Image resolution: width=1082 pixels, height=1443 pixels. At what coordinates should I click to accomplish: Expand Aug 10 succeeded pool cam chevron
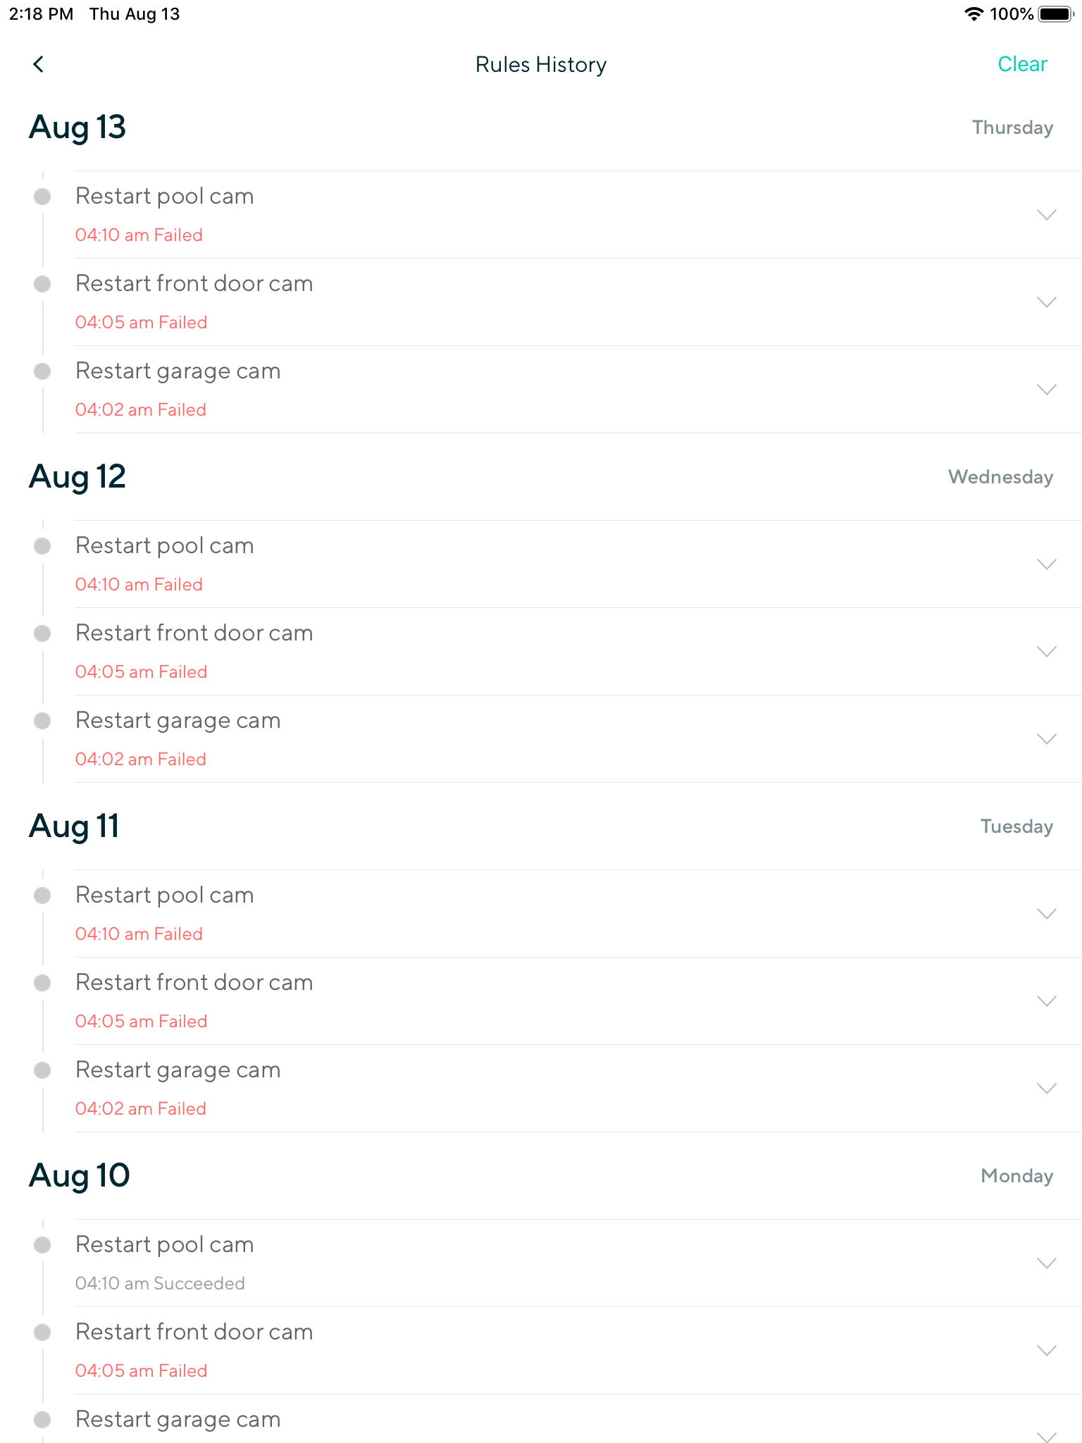pos(1047,1263)
